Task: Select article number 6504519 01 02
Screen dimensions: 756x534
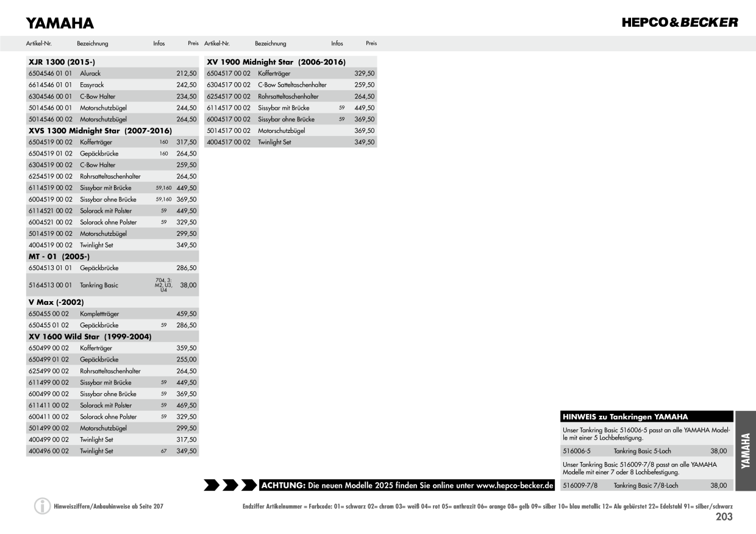Action: 50,154
